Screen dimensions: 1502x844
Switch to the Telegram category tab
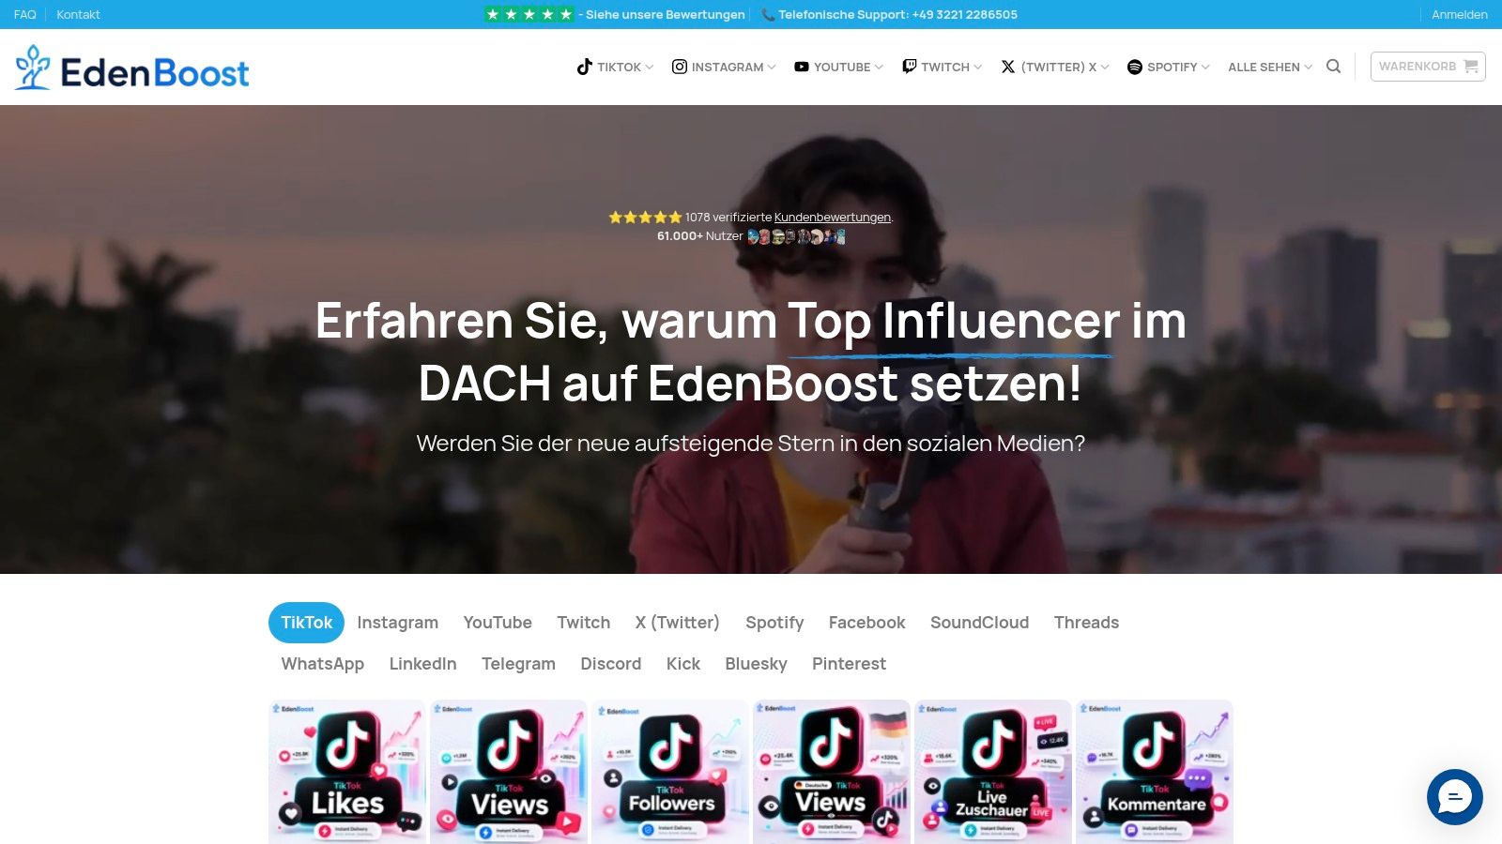pyautogui.click(x=518, y=664)
